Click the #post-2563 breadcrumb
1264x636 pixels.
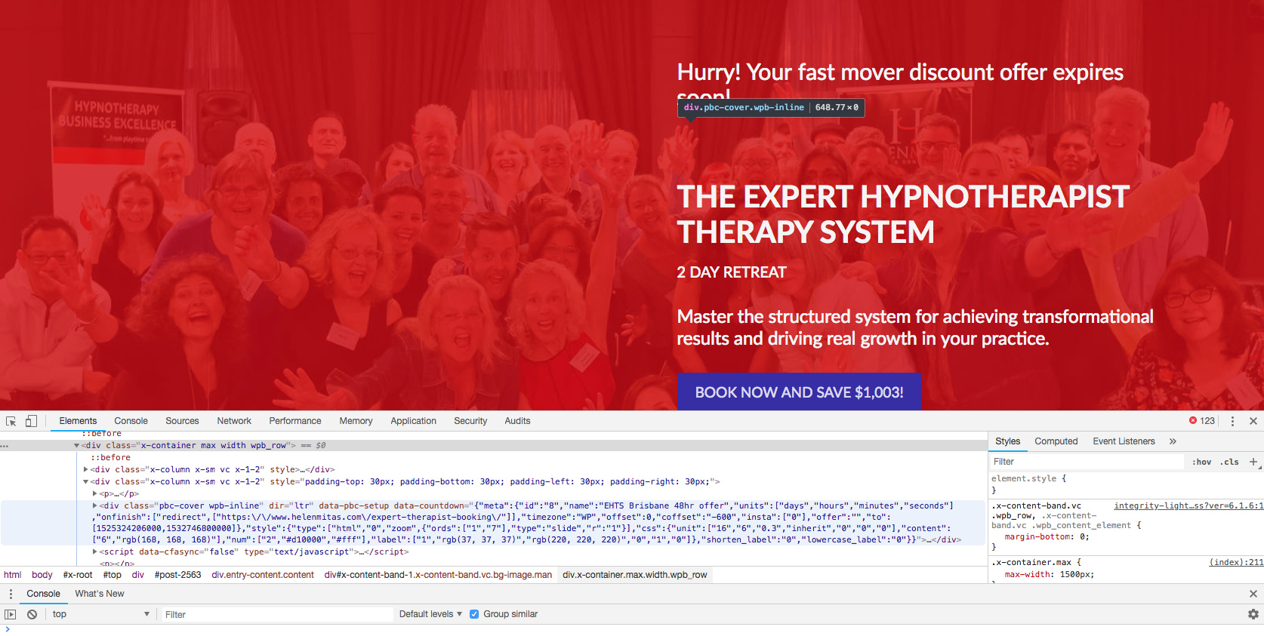coord(178,575)
